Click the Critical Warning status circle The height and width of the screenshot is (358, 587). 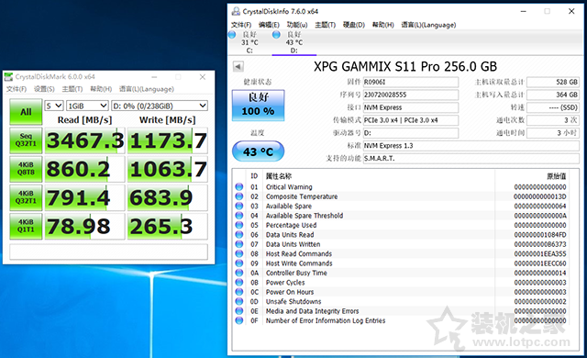tap(239, 186)
